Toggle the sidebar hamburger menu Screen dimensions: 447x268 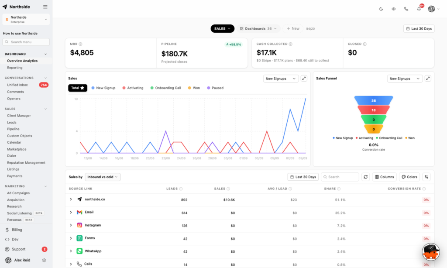click(x=45, y=7)
